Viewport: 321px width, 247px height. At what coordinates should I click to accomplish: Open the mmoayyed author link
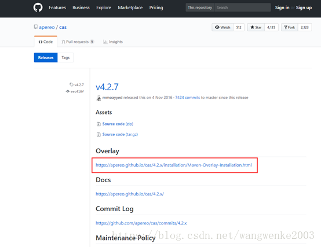[x=112, y=97]
